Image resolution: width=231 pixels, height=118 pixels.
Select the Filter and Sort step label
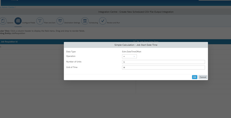point(50,23)
